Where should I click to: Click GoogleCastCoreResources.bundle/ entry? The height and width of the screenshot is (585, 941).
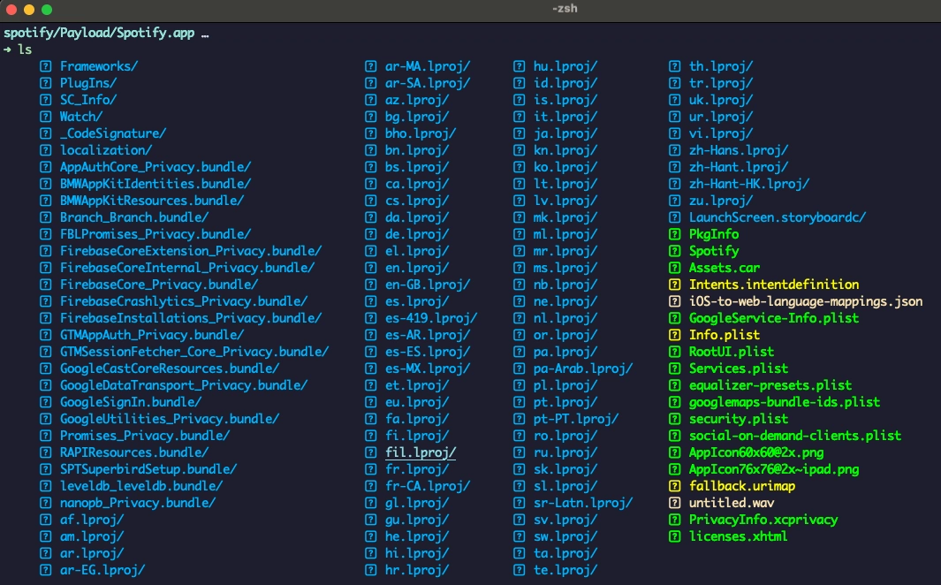[170, 368]
